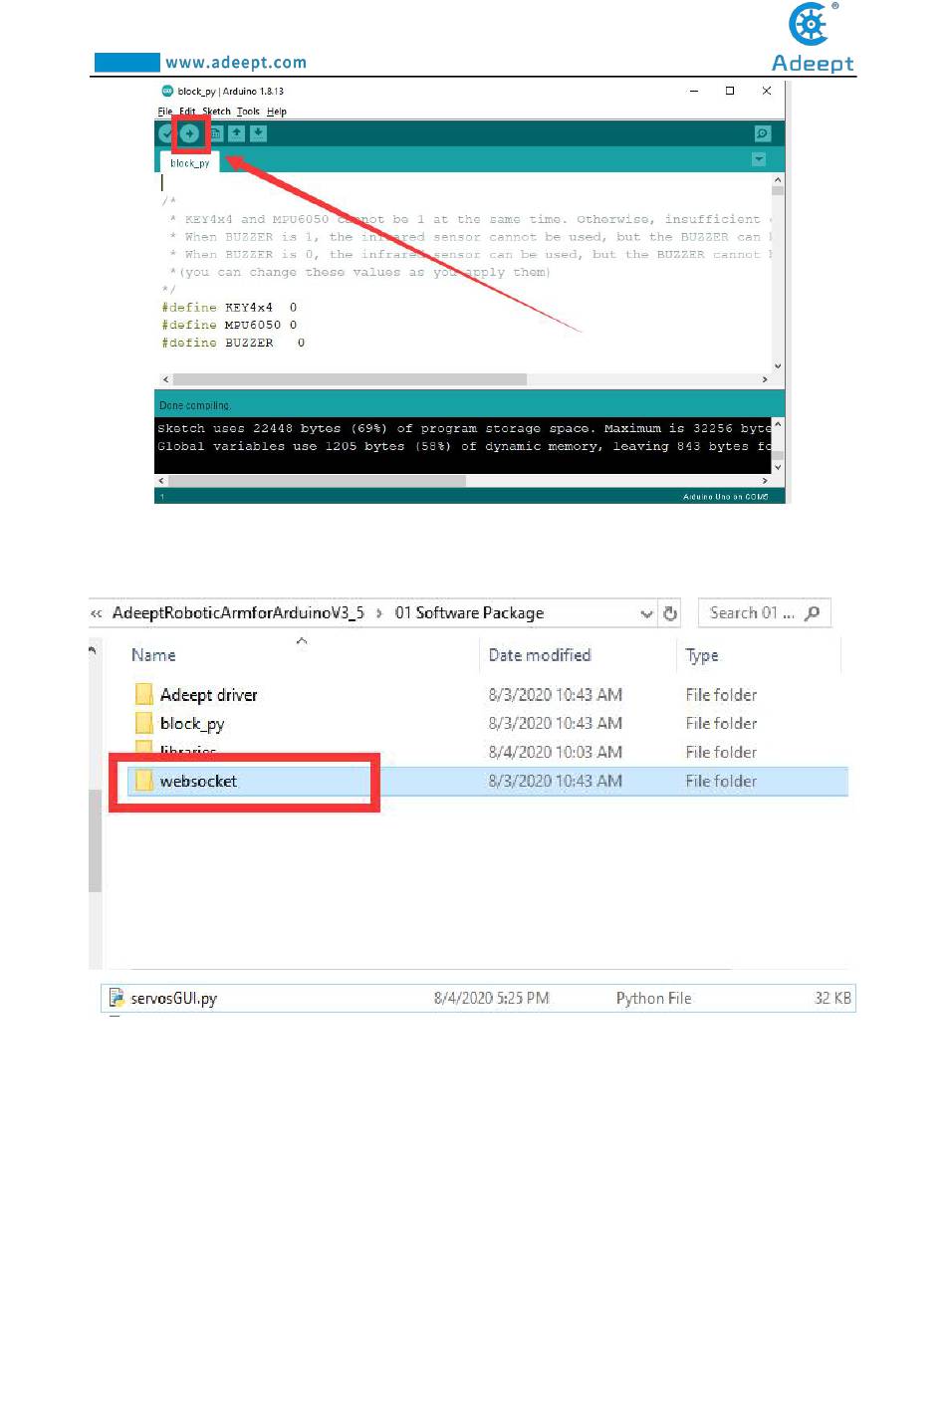Image resolution: width=946 pixels, height=1402 pixels.
Task: Click the New sketch icon
Action: tap(214, 133)
